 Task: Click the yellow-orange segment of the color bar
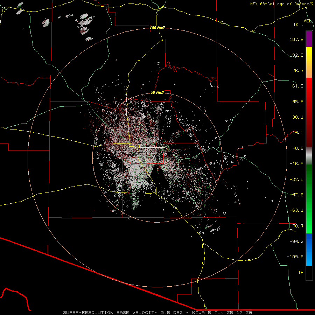(x=309, y=62)
